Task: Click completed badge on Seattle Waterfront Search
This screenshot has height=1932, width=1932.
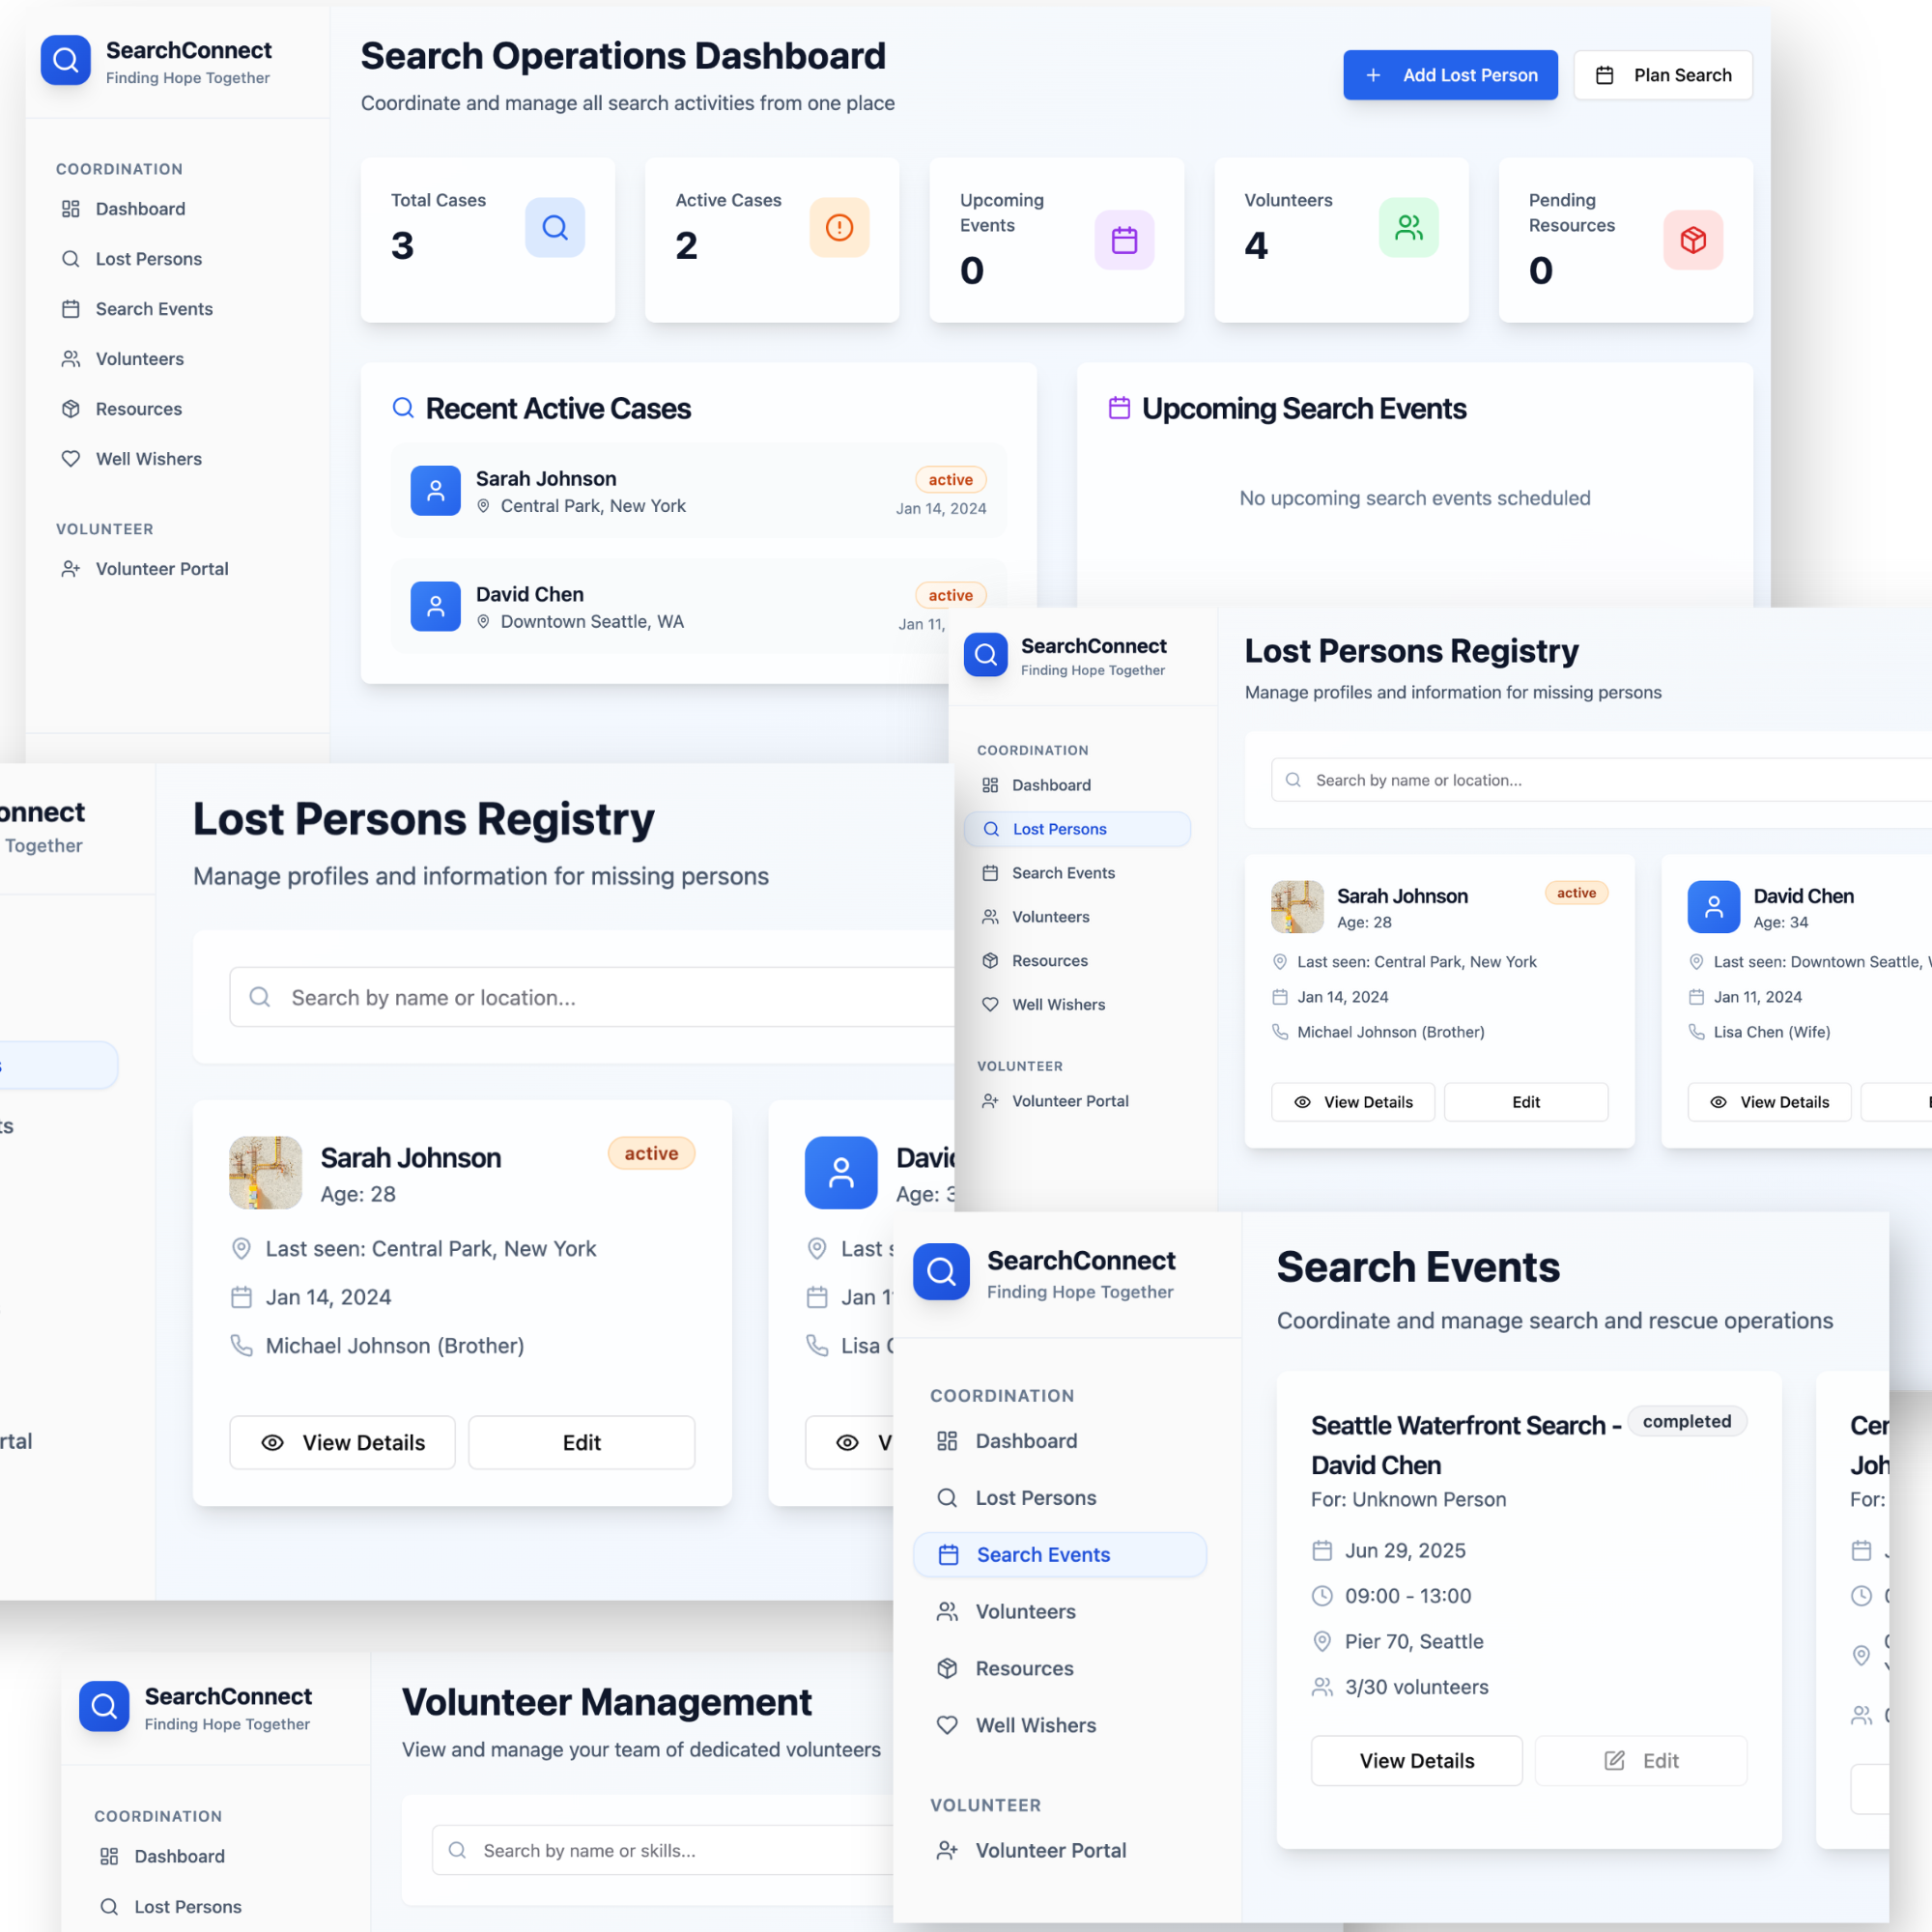Action: [1687, 1421]
